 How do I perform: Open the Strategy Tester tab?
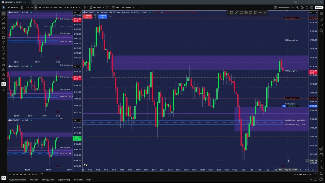pos(48,180)
